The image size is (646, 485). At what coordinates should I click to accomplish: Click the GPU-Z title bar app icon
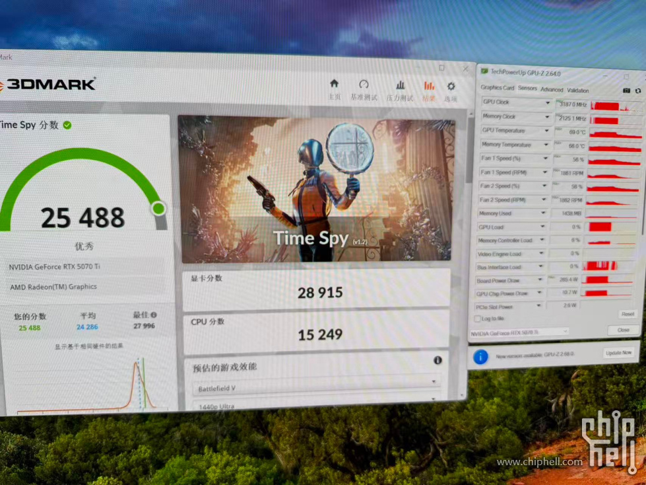point(484,72)
